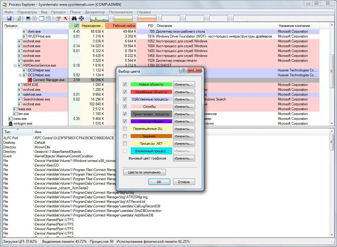Click the help question mark in color dialog
The image size is (337, 247).
[x=183, y=70]
